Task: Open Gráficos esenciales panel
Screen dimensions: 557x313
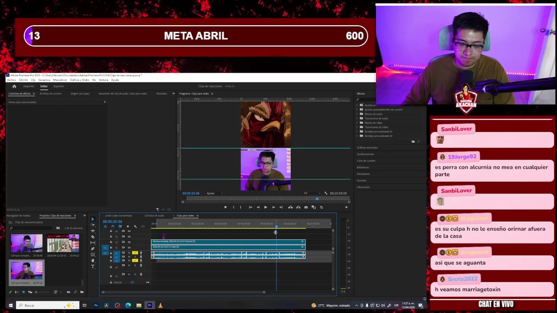Action: 367,148
